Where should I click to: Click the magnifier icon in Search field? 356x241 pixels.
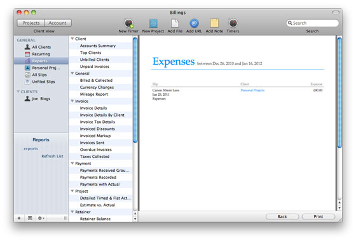tap(290, 23)
